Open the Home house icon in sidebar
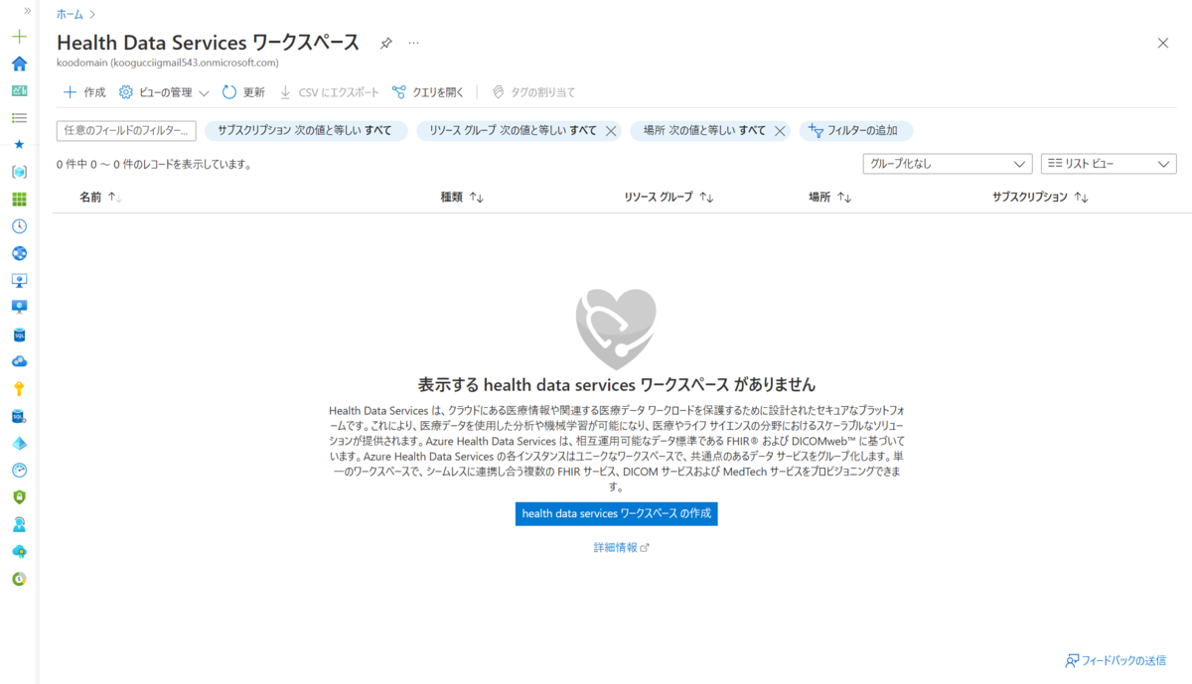This screenshot has width=1192, height=684. tap(19, 64)
